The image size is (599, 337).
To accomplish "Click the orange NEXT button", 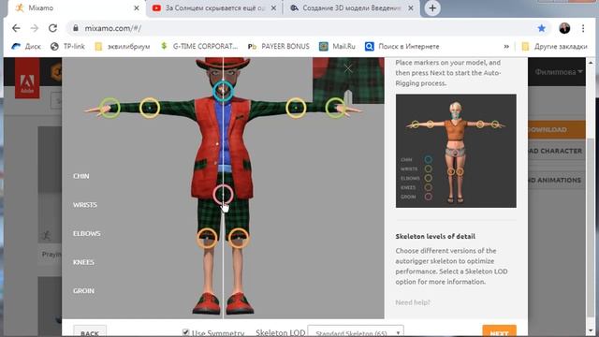I will coord(499,331).
